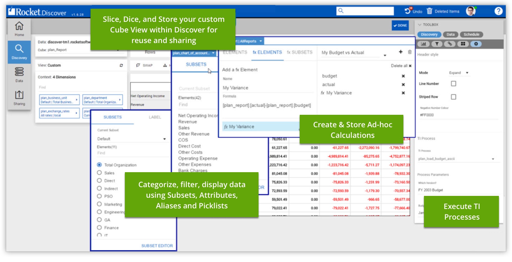Remove the actual element
Image resolution: width=512 pixels, height=262 pixels.
pyautogui.click(x=403, y=85)
